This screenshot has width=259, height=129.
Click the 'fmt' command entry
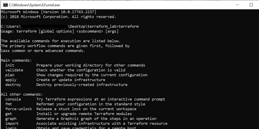click(x=9, y=104)
